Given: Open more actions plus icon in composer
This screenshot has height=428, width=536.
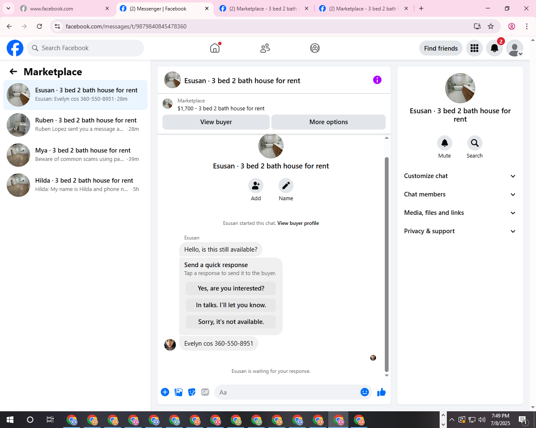Looking at the screenshot, I should (x=165, y=392).
